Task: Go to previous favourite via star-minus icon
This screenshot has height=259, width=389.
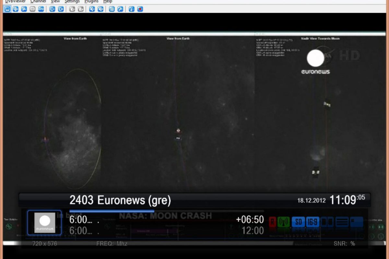Action: click(x=72, y=9)
